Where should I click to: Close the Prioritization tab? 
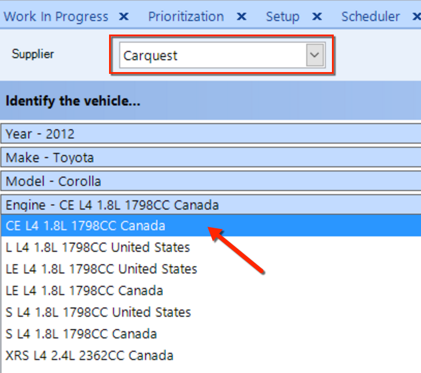pyautogui.click(x=241, y=16)
